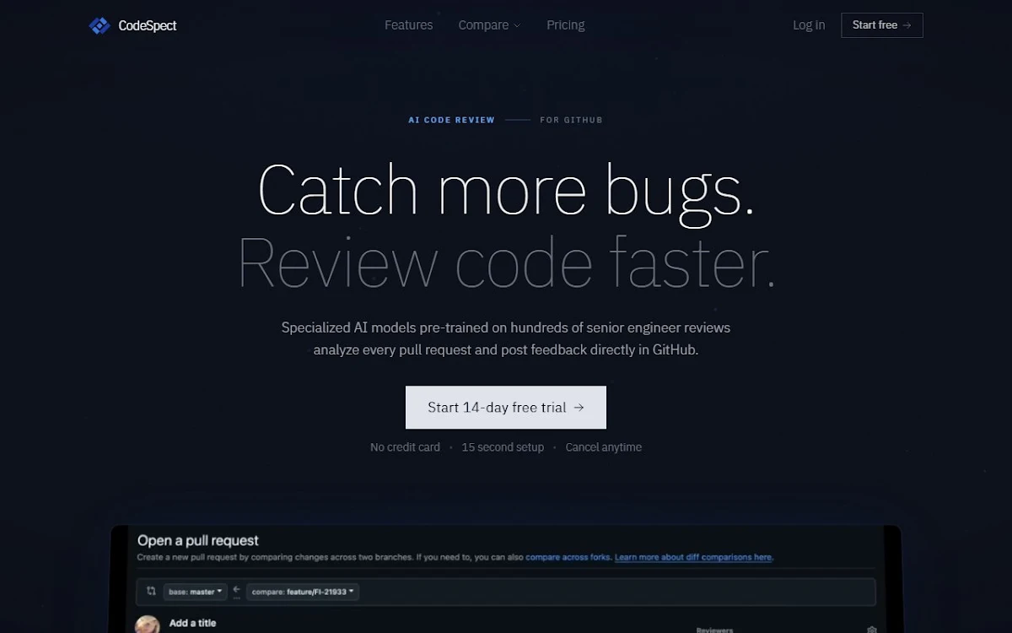1012x633 pixels.
Task: Click the No credit card text
Action: point(405,447)
